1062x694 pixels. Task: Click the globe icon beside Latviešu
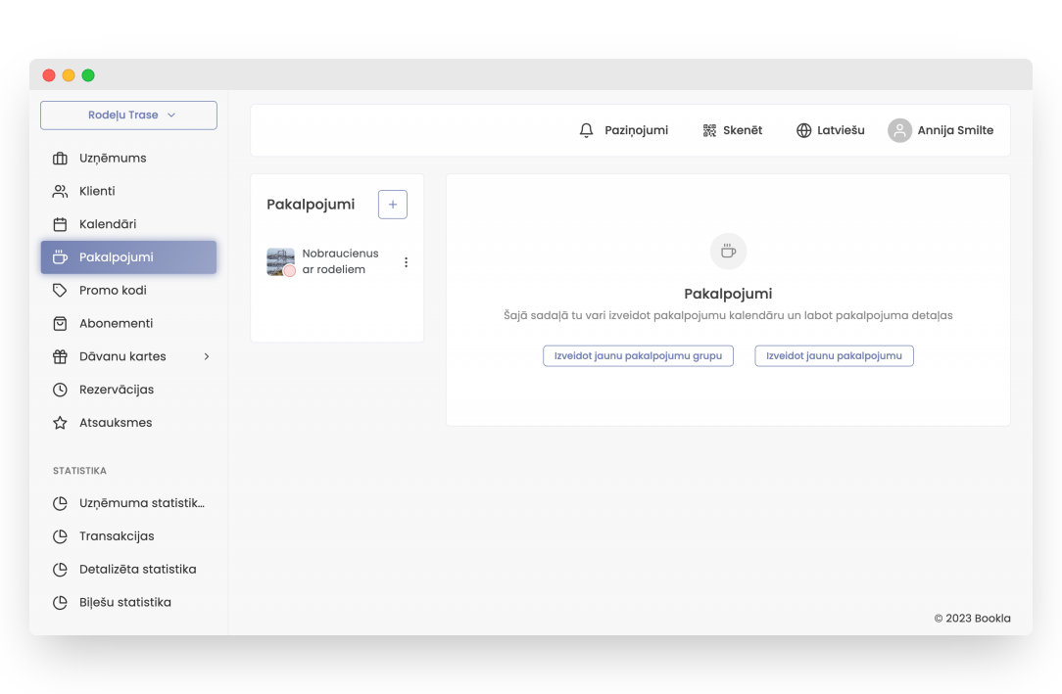(x=803, y=130)
